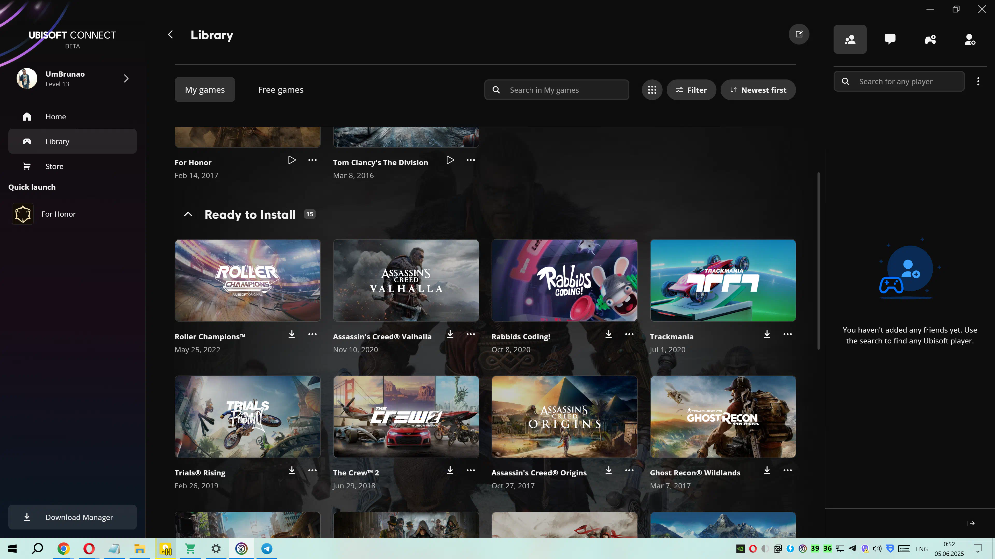Select the My games tab
The width and height of the screenshot is (995, 559).
205,90
